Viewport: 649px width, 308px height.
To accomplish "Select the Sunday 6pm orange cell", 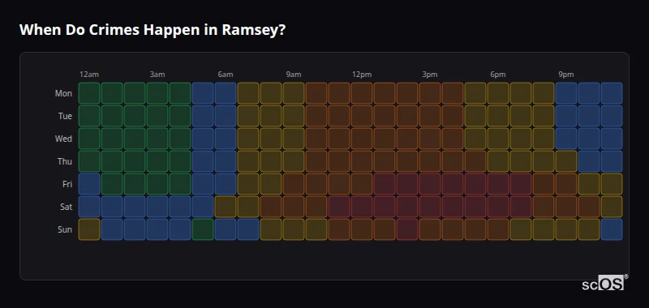I will (x=498, y=229).
